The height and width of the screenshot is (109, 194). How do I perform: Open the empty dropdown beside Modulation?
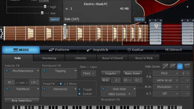pyautogui.click(x=185, y=87)
